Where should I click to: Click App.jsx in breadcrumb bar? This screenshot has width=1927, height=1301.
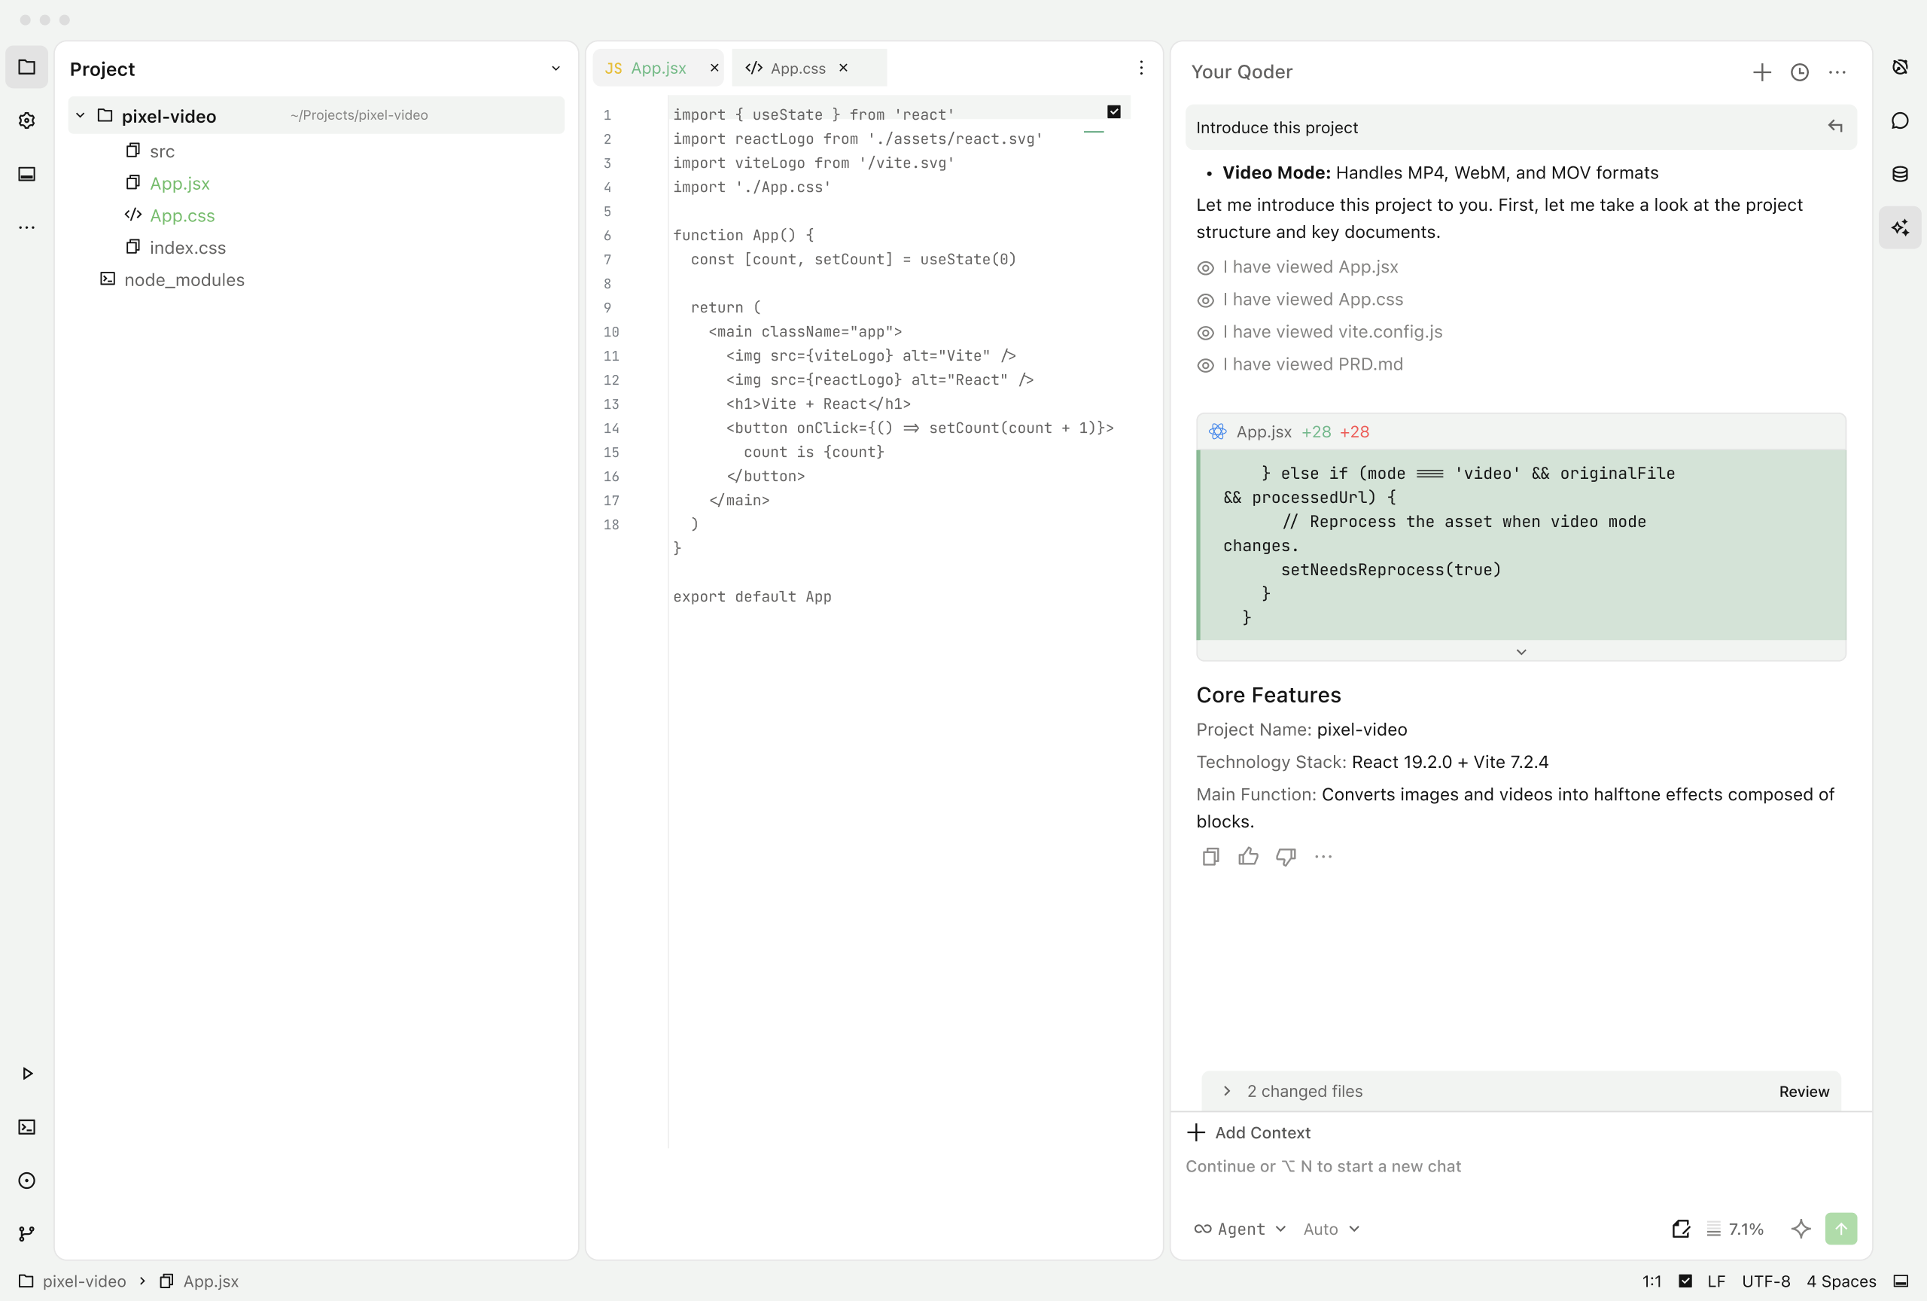pyautogui.click(x=211, y=1281)
